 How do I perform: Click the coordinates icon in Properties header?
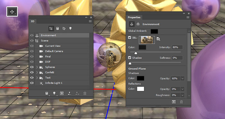coord(138,24)
